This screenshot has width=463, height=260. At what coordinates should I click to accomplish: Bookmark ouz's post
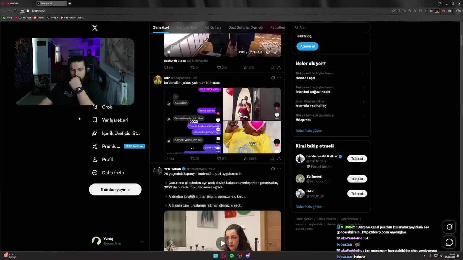click(x=272, y=159)
